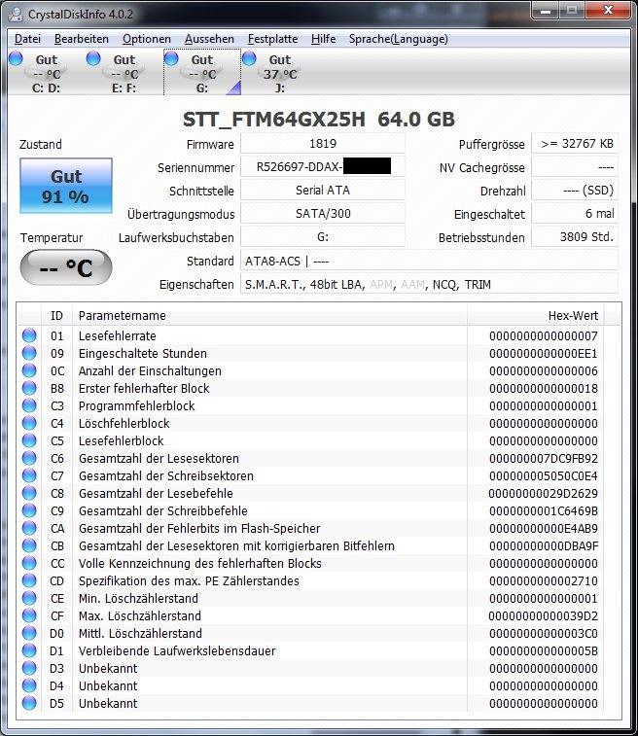Click status icon for row ID CB
The height and width of the screenshot is (736, 638).
pos(29,545)
